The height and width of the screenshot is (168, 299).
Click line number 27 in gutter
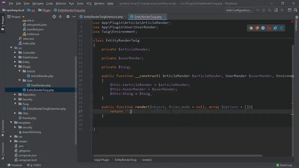[80, 111]
